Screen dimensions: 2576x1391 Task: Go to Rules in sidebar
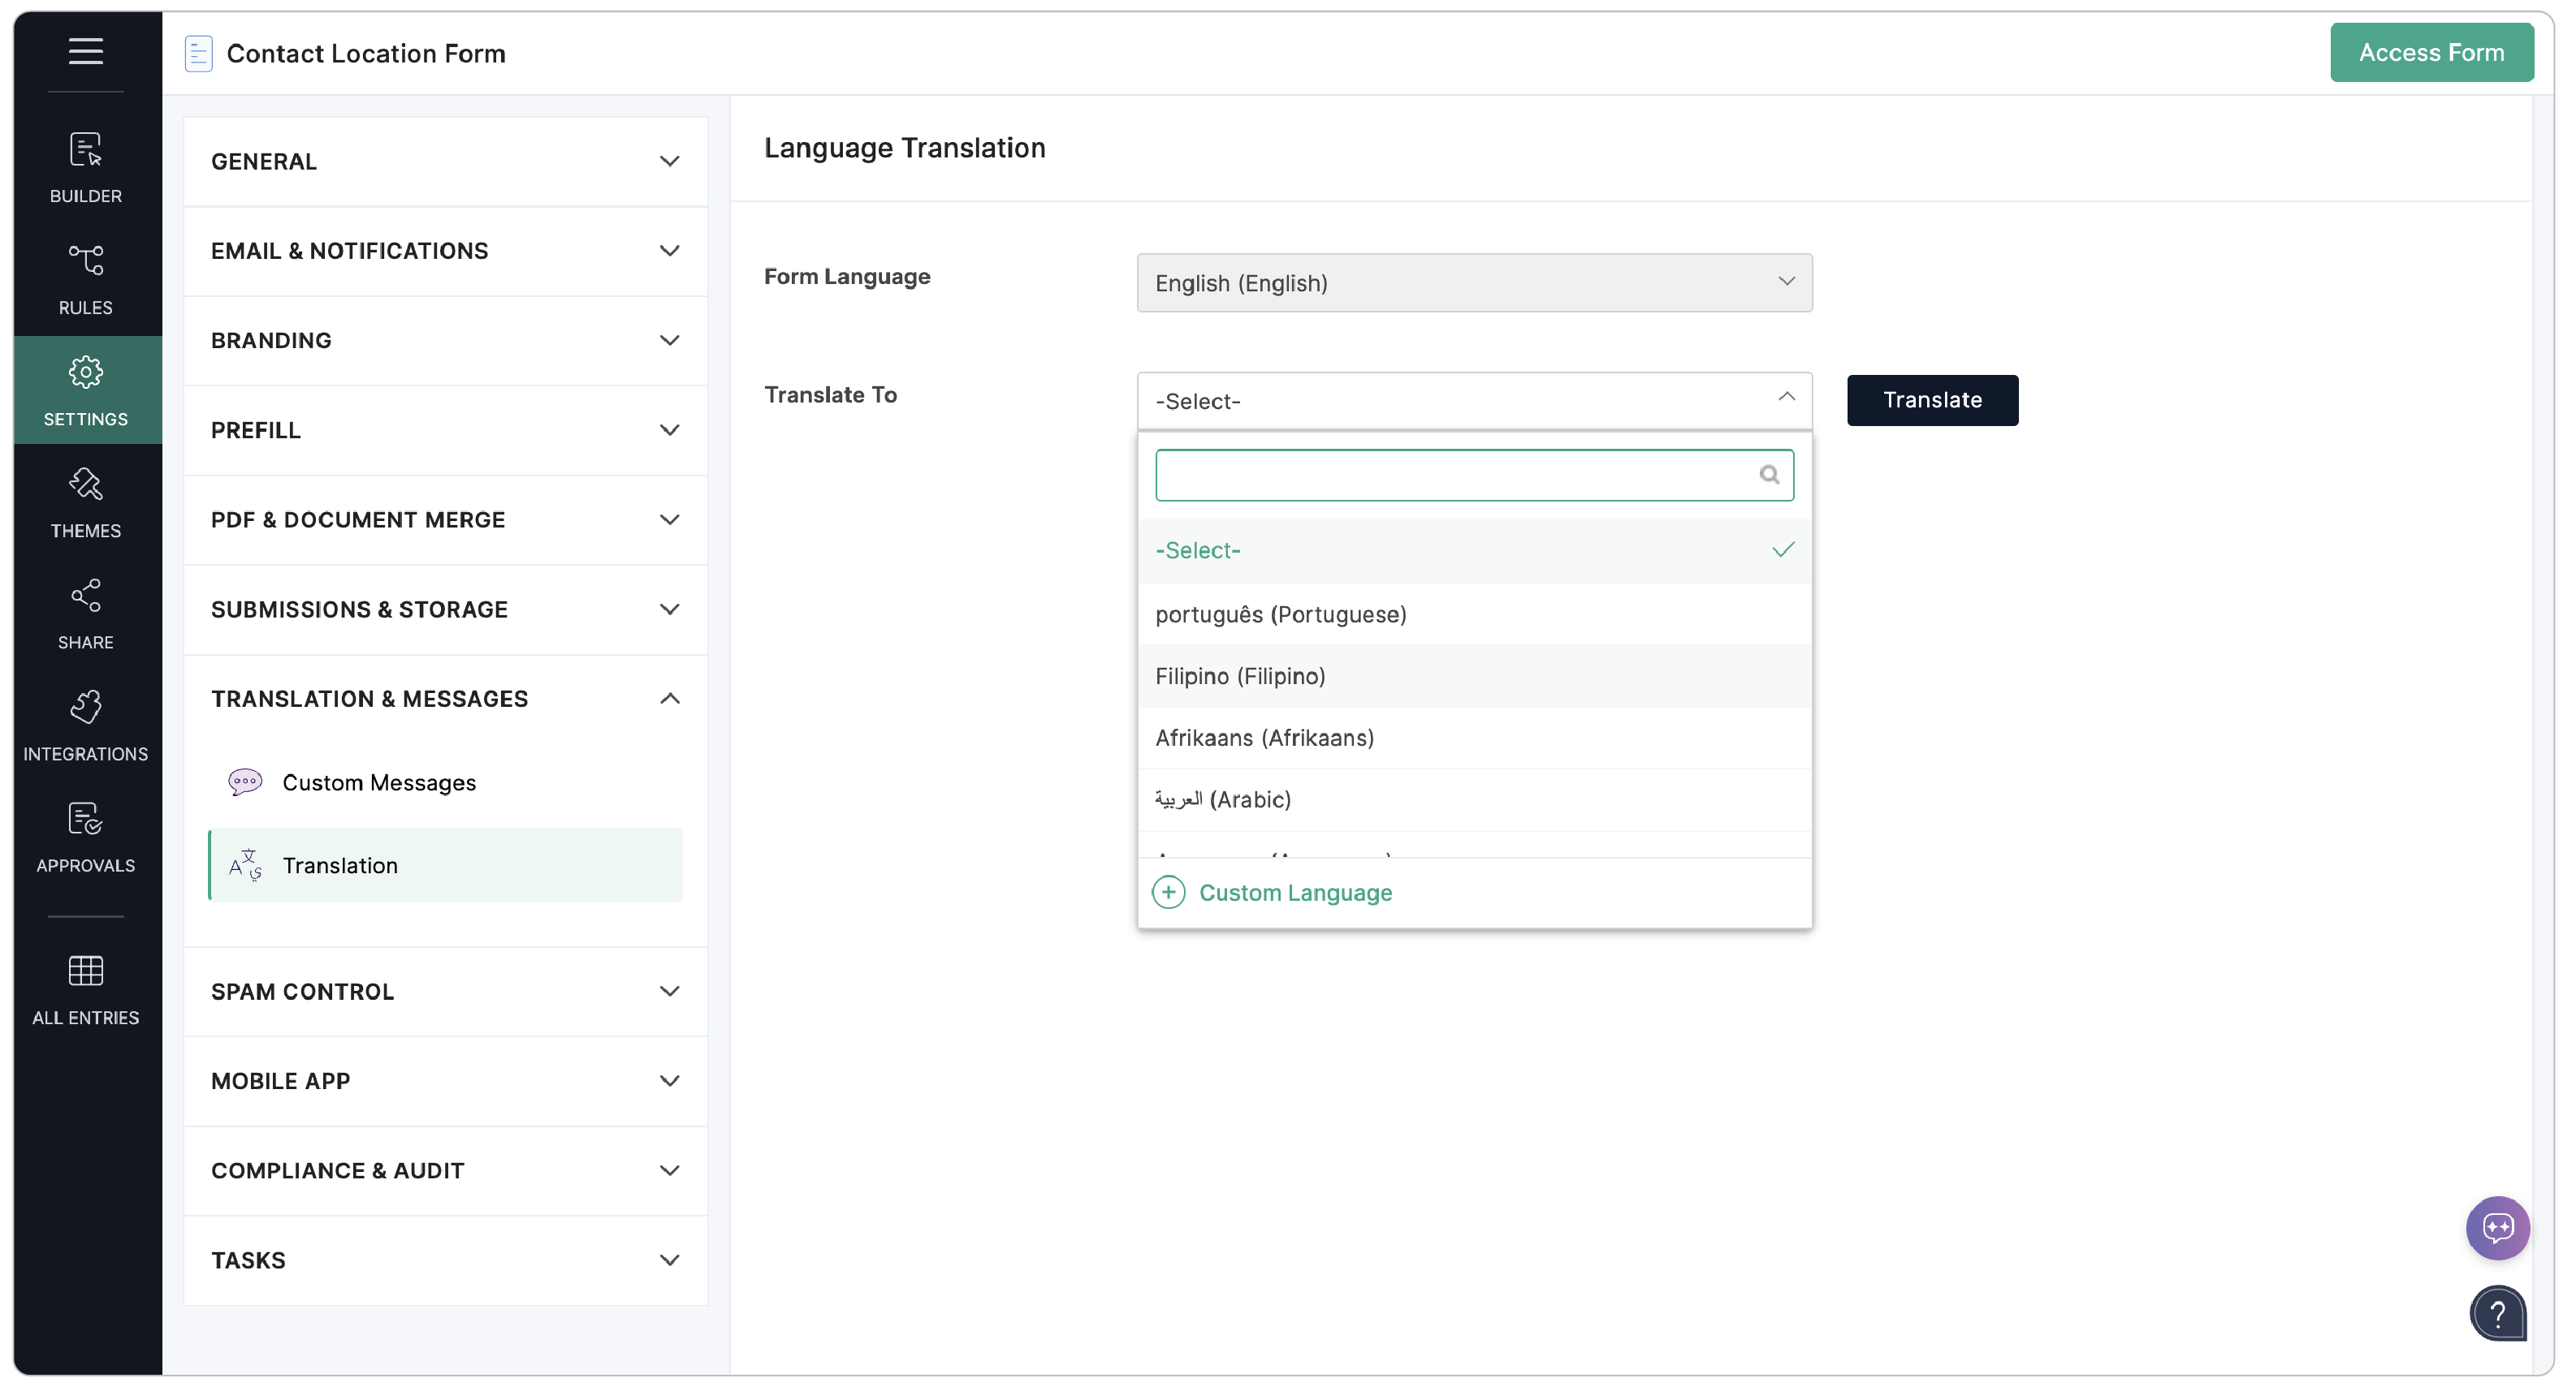pyautogui.click(x=86, y=279)
